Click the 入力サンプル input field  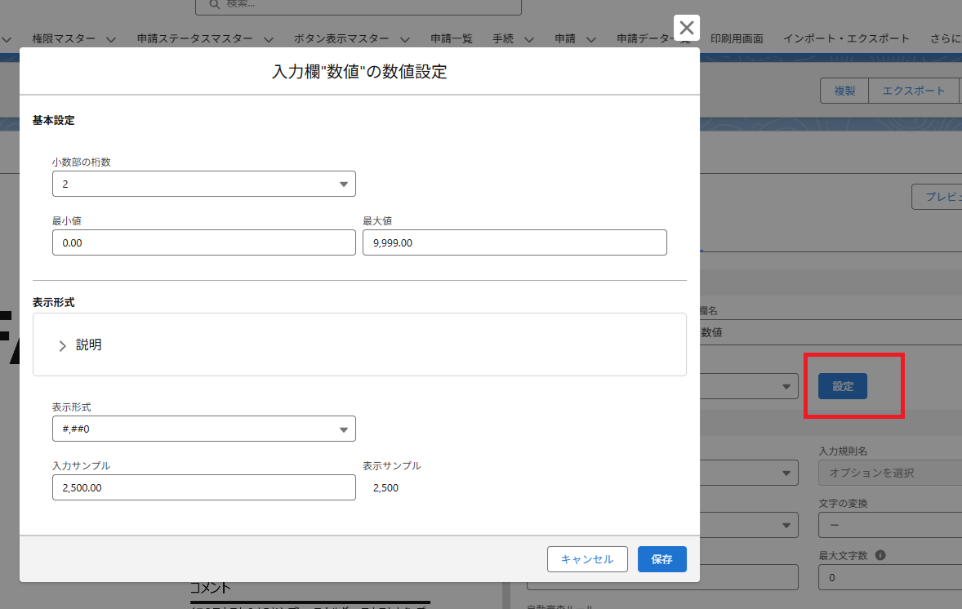pos(203,488)
